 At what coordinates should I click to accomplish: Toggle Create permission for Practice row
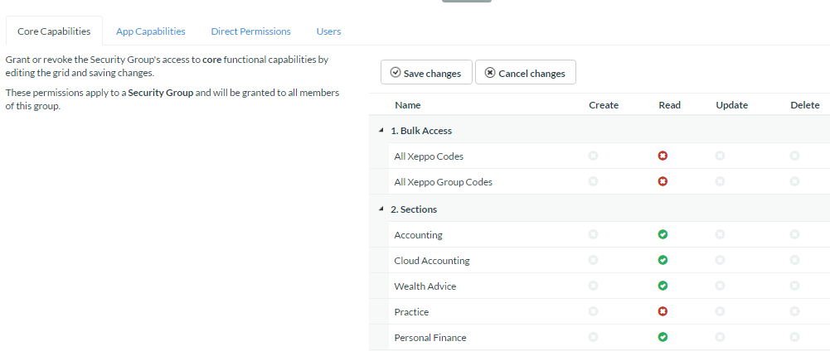tap(593, 312)
